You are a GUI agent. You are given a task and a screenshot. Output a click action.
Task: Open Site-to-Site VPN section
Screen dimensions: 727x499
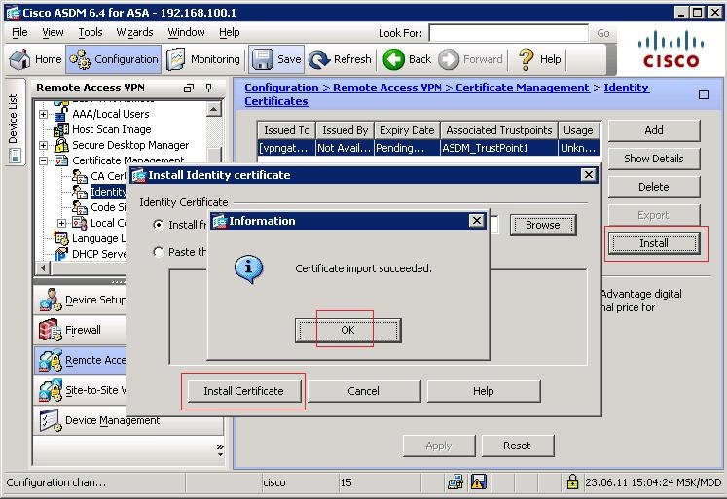pos(81,390)
